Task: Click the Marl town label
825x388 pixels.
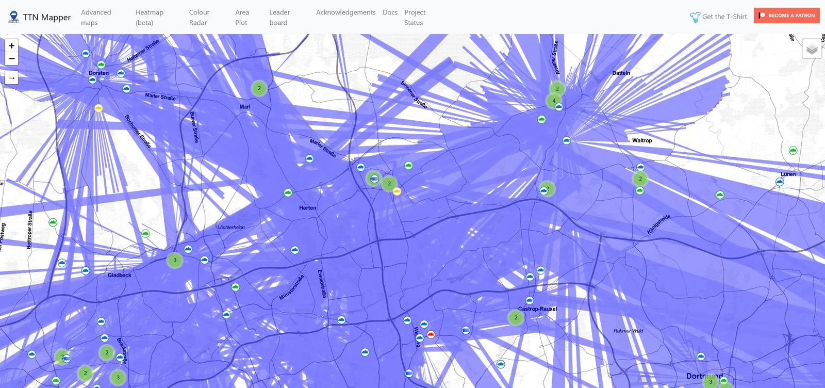Action: click(245, 107)
